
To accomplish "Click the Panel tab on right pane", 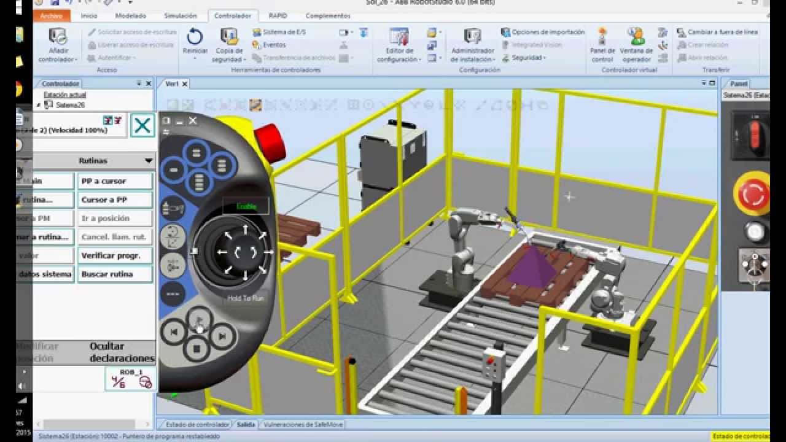I will click(x=738, y=83).
